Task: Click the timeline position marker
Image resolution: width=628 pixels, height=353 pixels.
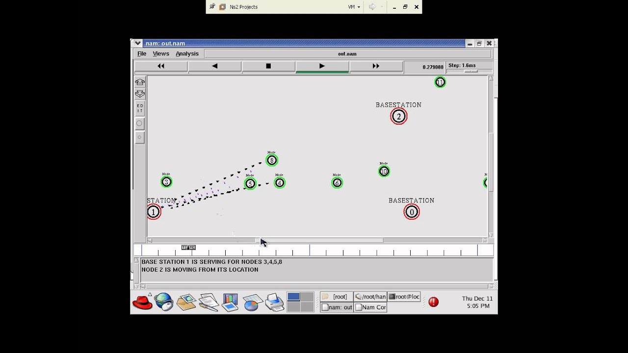Action: tap(188, 248)
